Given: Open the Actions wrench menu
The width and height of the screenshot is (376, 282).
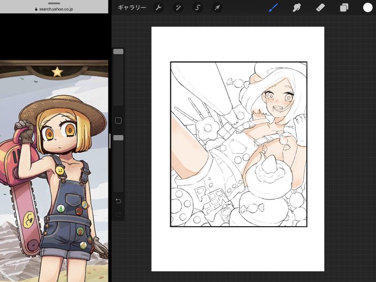Looking at the screenshot, I should [x=159, y=8].
